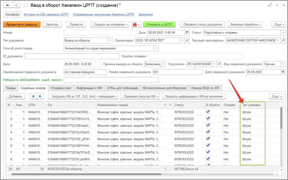Open the Текущий пользователь record icon
Viewport: 288px width, 180px height.
[x=283, y=41]
